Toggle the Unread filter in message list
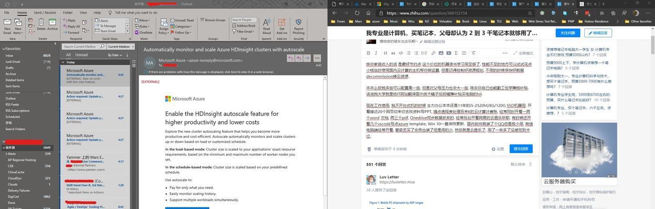The image size is (655, 209). (x=81, y=54)
